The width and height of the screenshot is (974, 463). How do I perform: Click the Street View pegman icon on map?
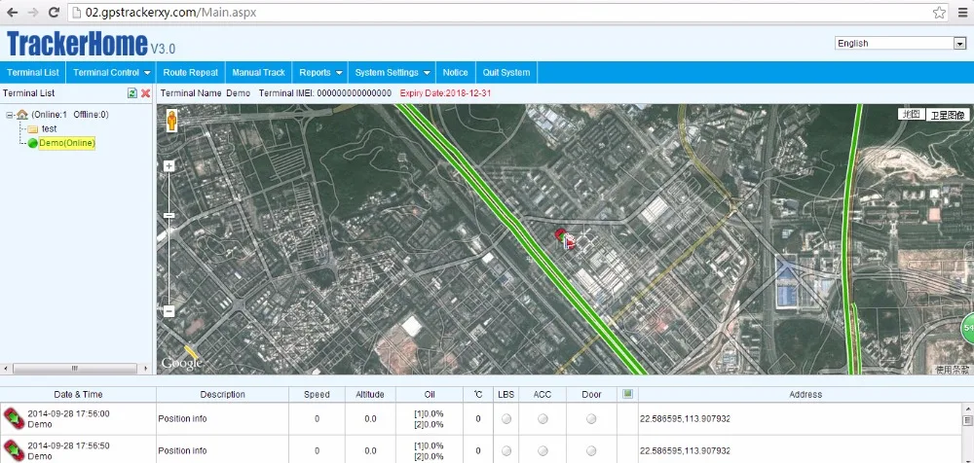click(x=172, y=121)
